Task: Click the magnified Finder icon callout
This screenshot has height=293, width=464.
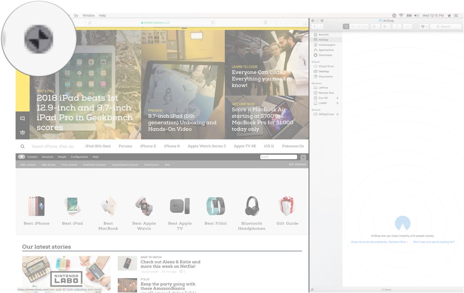Action: (x=39, y=39)
